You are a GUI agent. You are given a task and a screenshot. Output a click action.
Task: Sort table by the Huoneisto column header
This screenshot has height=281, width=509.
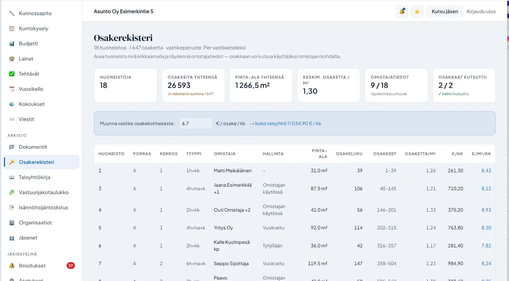click(111, 154)
